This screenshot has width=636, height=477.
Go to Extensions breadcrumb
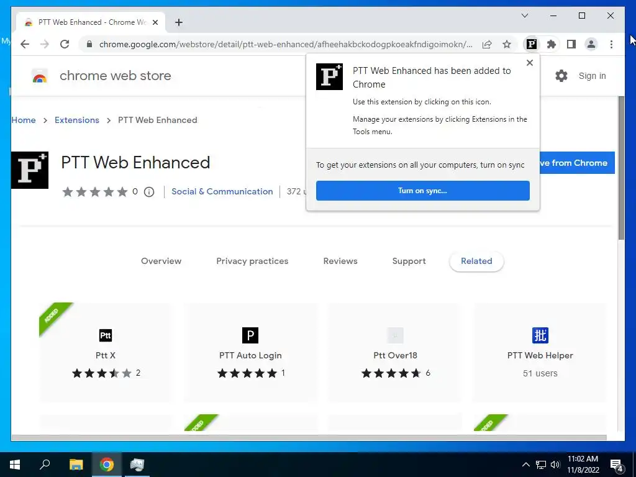tap(76, 120)
